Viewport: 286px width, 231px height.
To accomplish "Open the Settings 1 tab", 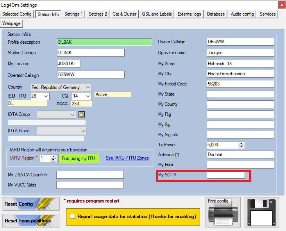I will click(x=73, y=14).
